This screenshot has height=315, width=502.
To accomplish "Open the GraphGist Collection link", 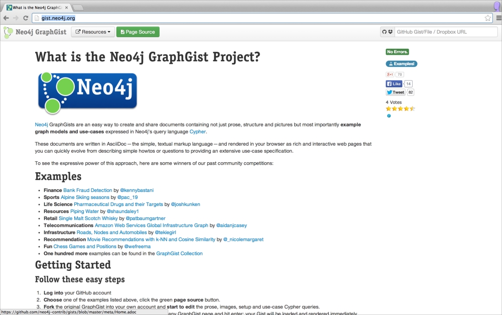I will (179, 254).
